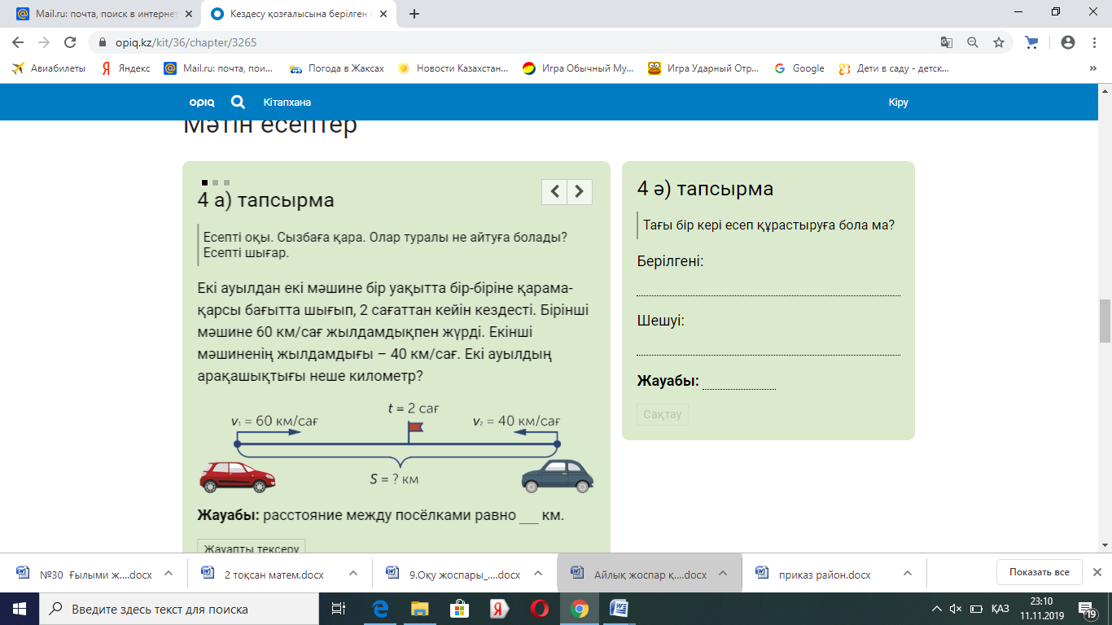Open options for №30 Ғылыми ж....docx download
The image size is (1112, 625).
[169, 574]
